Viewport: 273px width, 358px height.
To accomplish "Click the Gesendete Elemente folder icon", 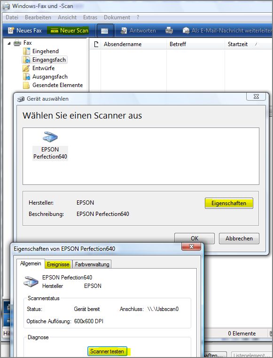I will (x=26, y=85).
